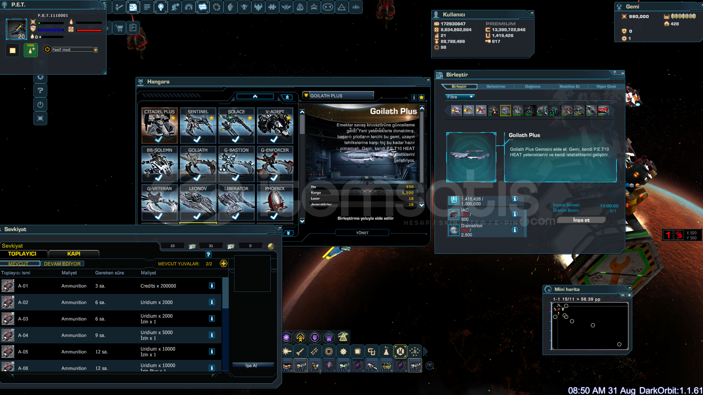Viewport: 703px width, 395px height.
Task: Select the mine category icon
Action: 343,351
